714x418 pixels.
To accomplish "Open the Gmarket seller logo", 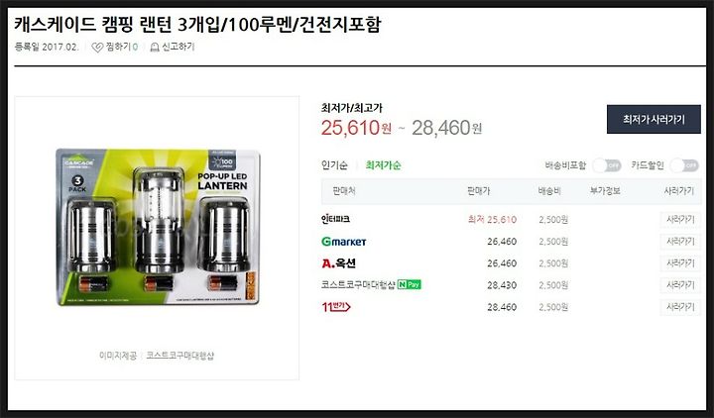I will 344,242.
